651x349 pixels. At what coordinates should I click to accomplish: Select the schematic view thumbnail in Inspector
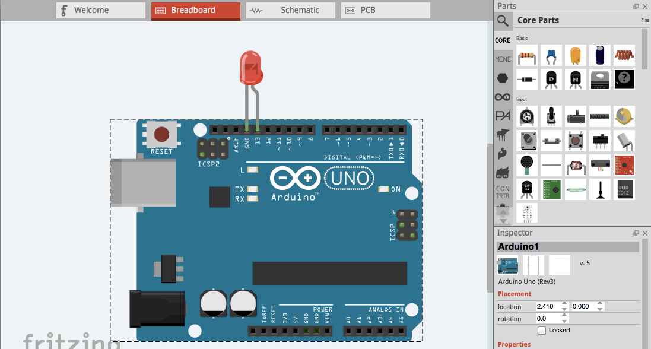(533, 265)
